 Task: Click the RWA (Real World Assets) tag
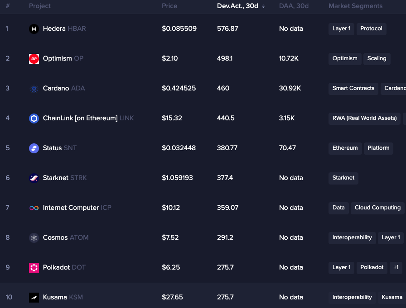(x=364, y=118)
